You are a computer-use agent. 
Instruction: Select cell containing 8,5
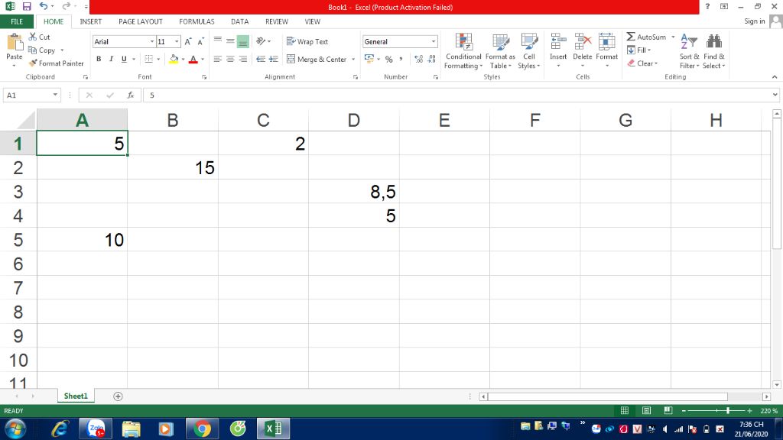[x=353, y=192]
